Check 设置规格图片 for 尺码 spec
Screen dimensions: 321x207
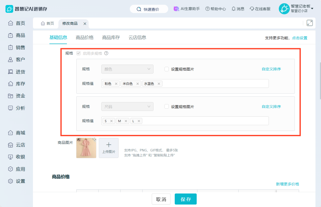point(167,106)
